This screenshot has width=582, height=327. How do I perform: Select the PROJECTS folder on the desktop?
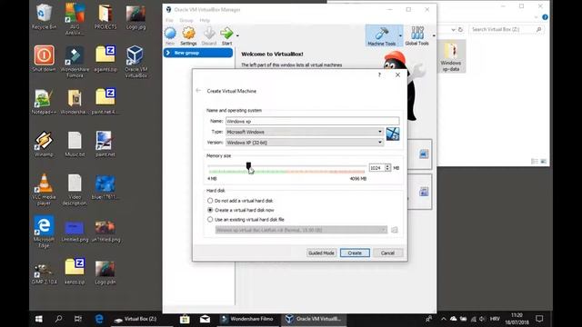pyautogui.click(x=105, y=16)
